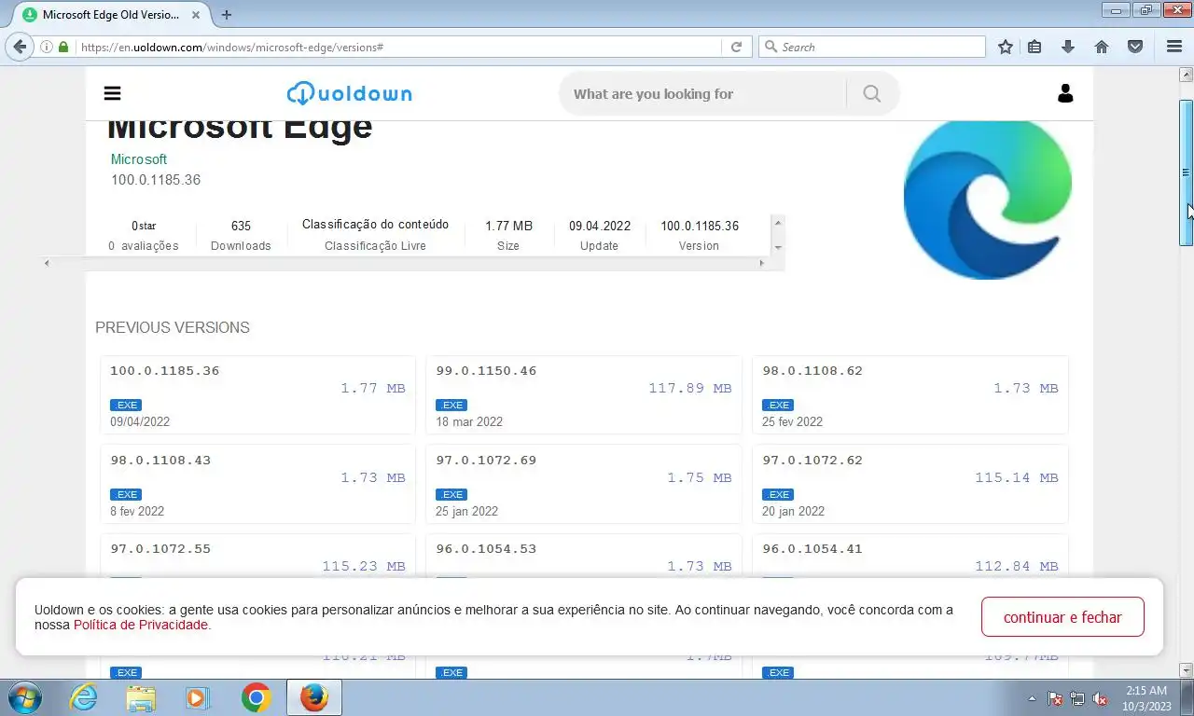Click the Firefox back arrow button
Screen dimensions: 1194x716
pos(20,47)
